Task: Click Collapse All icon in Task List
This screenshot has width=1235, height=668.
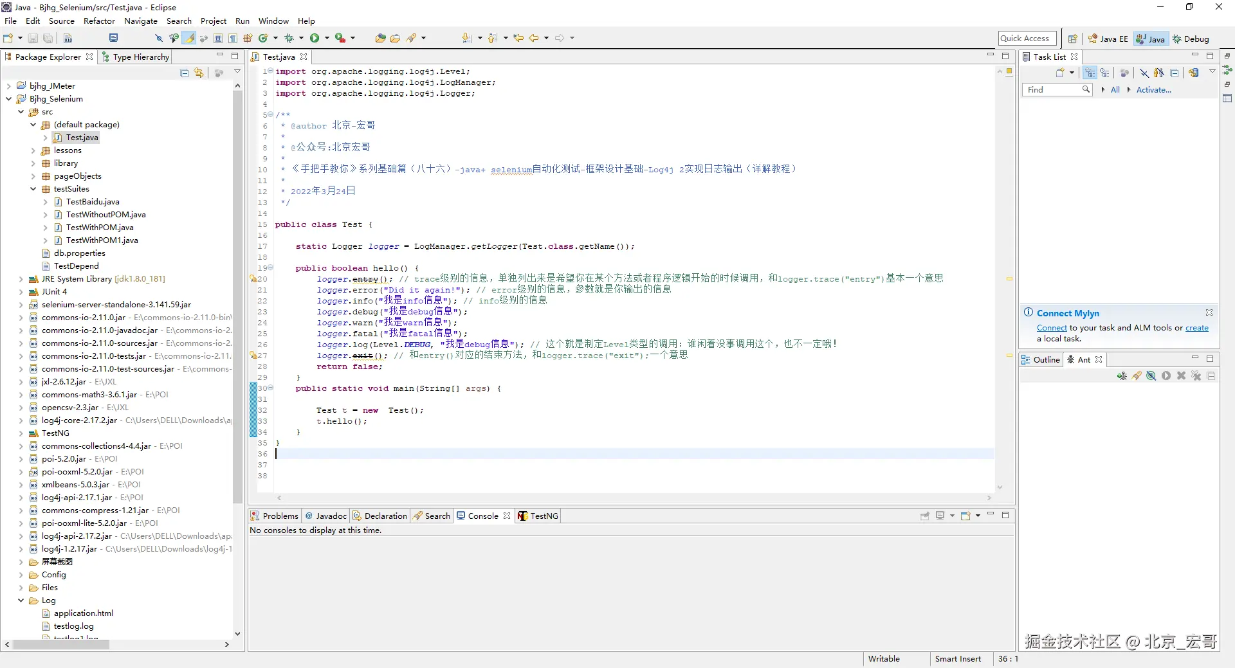Action: point(1175,73)
